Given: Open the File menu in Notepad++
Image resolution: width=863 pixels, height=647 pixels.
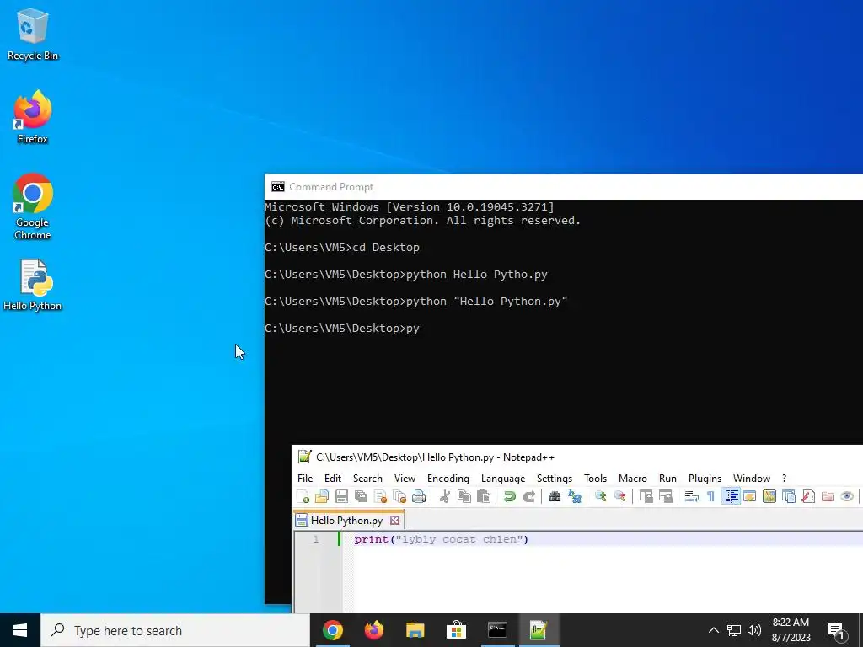Looking at the screenshot, I should 305,479.
